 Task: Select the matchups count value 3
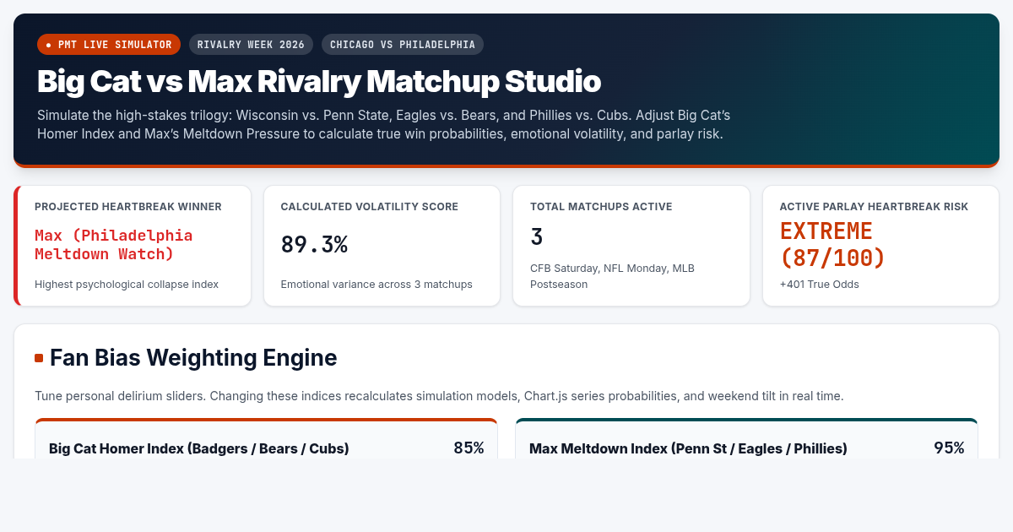click(x=537, y=237)
